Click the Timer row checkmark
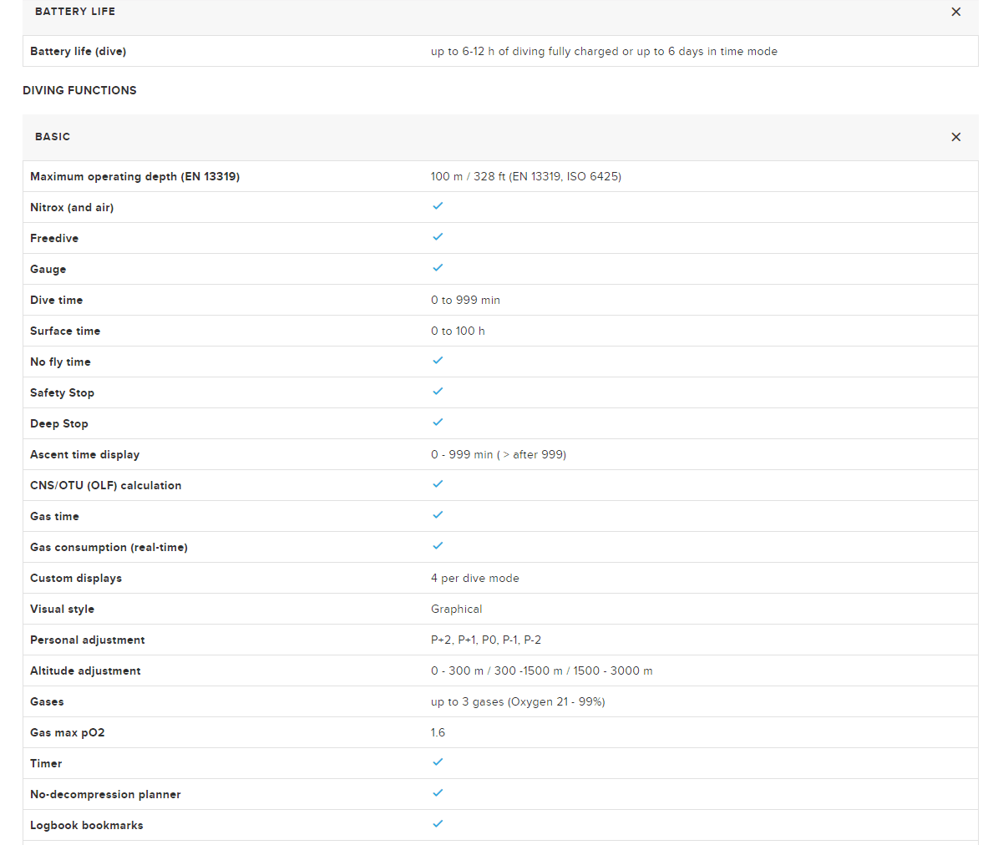 coord(438,762)
